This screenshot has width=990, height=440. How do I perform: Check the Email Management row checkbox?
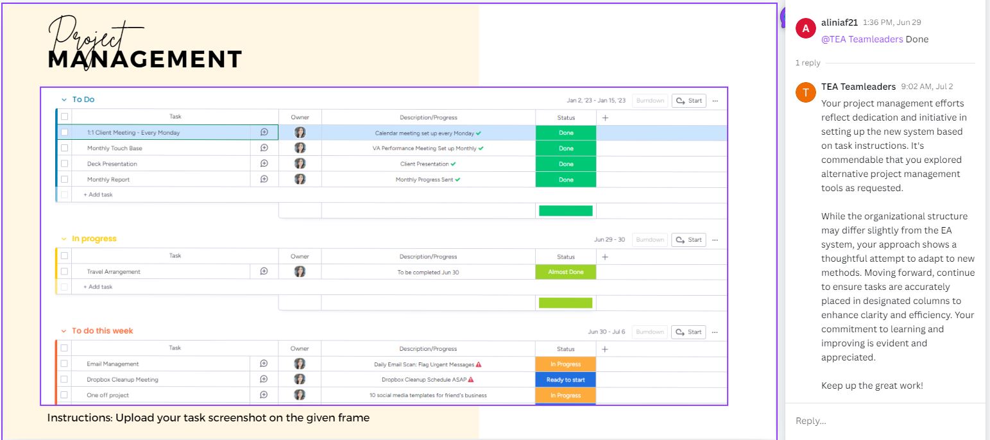click(x=64, y=364)
